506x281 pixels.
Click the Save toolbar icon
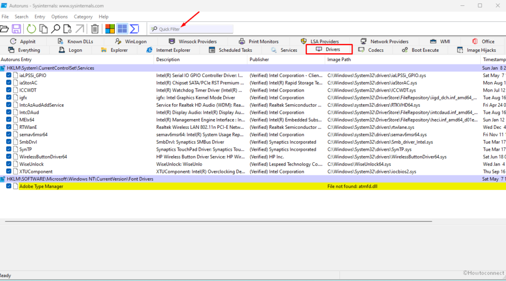click(16, 29)
